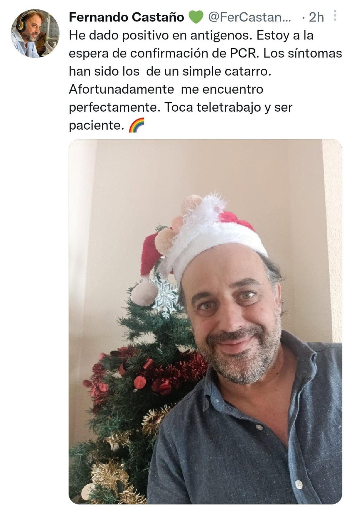The height and width of the screenshot is (509, 353).
Task: Open the display name Fernando Castaño
Action: click(x=126, y=17)
